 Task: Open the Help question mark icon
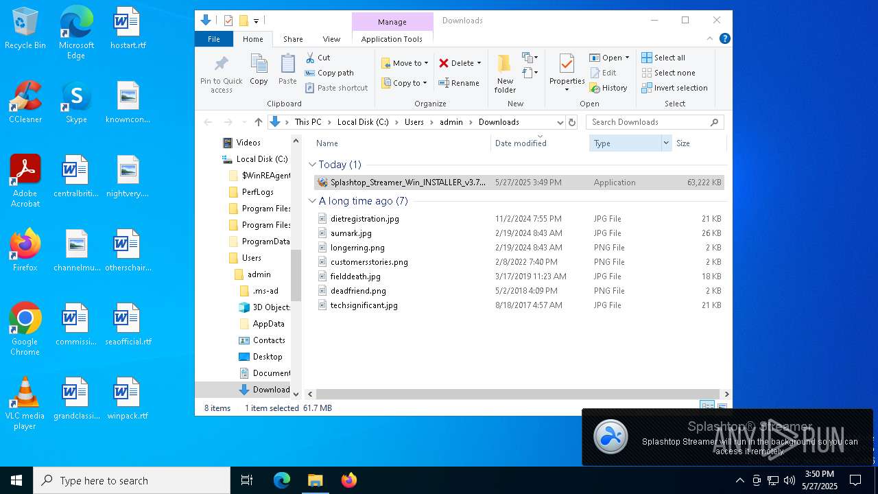coord(724,38)
